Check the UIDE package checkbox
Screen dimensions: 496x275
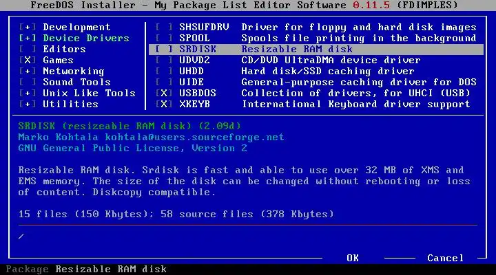pyautogui.click(x=164, y=82)
